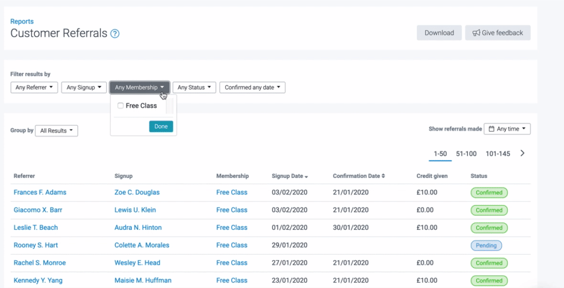Open the Any time date range picker
Viewport: 564px width, 288px height.
point(507,129)
